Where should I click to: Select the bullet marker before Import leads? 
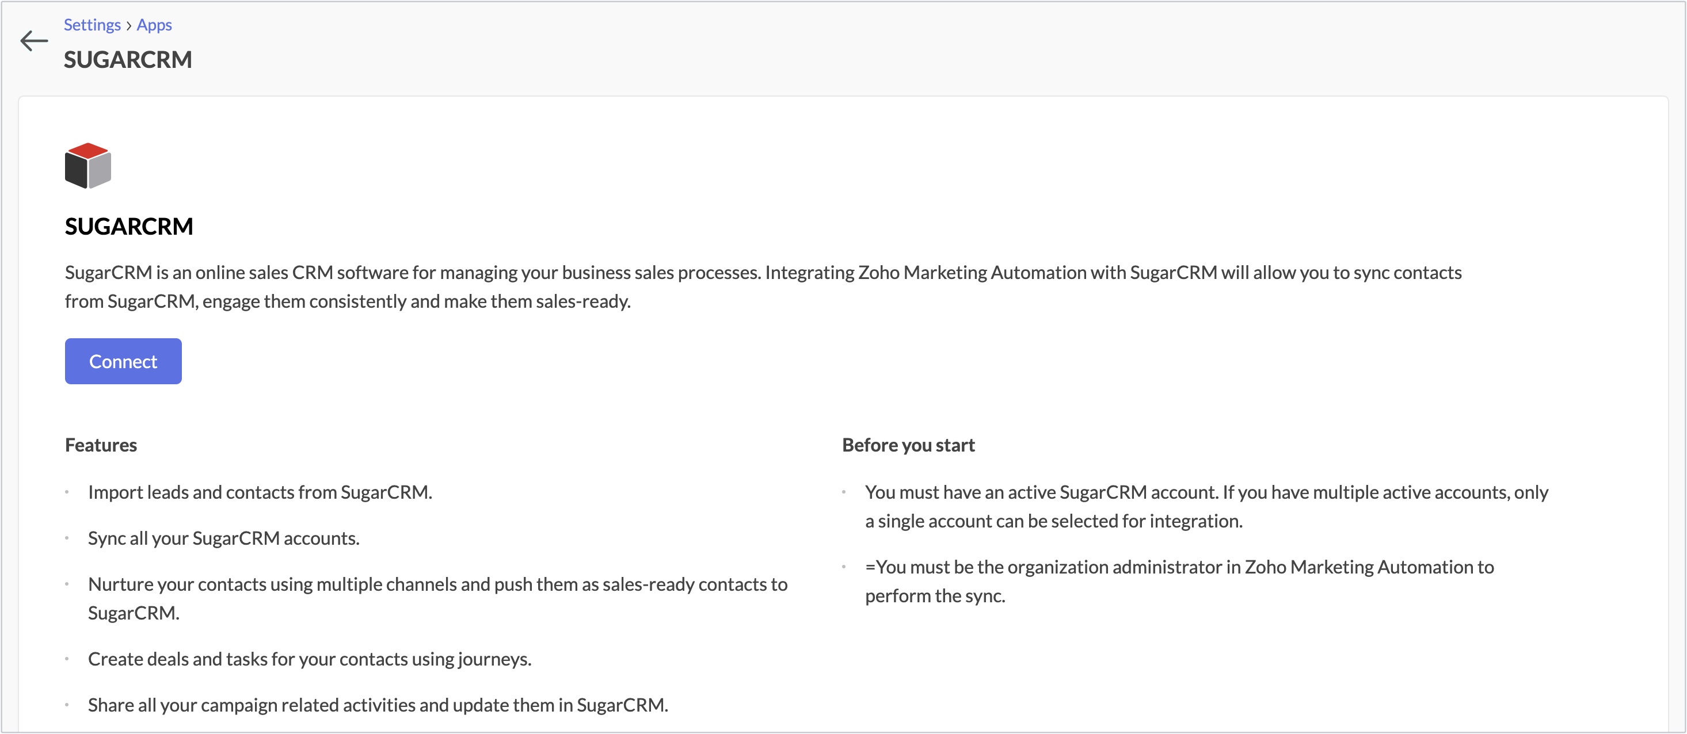pos(67,494)
